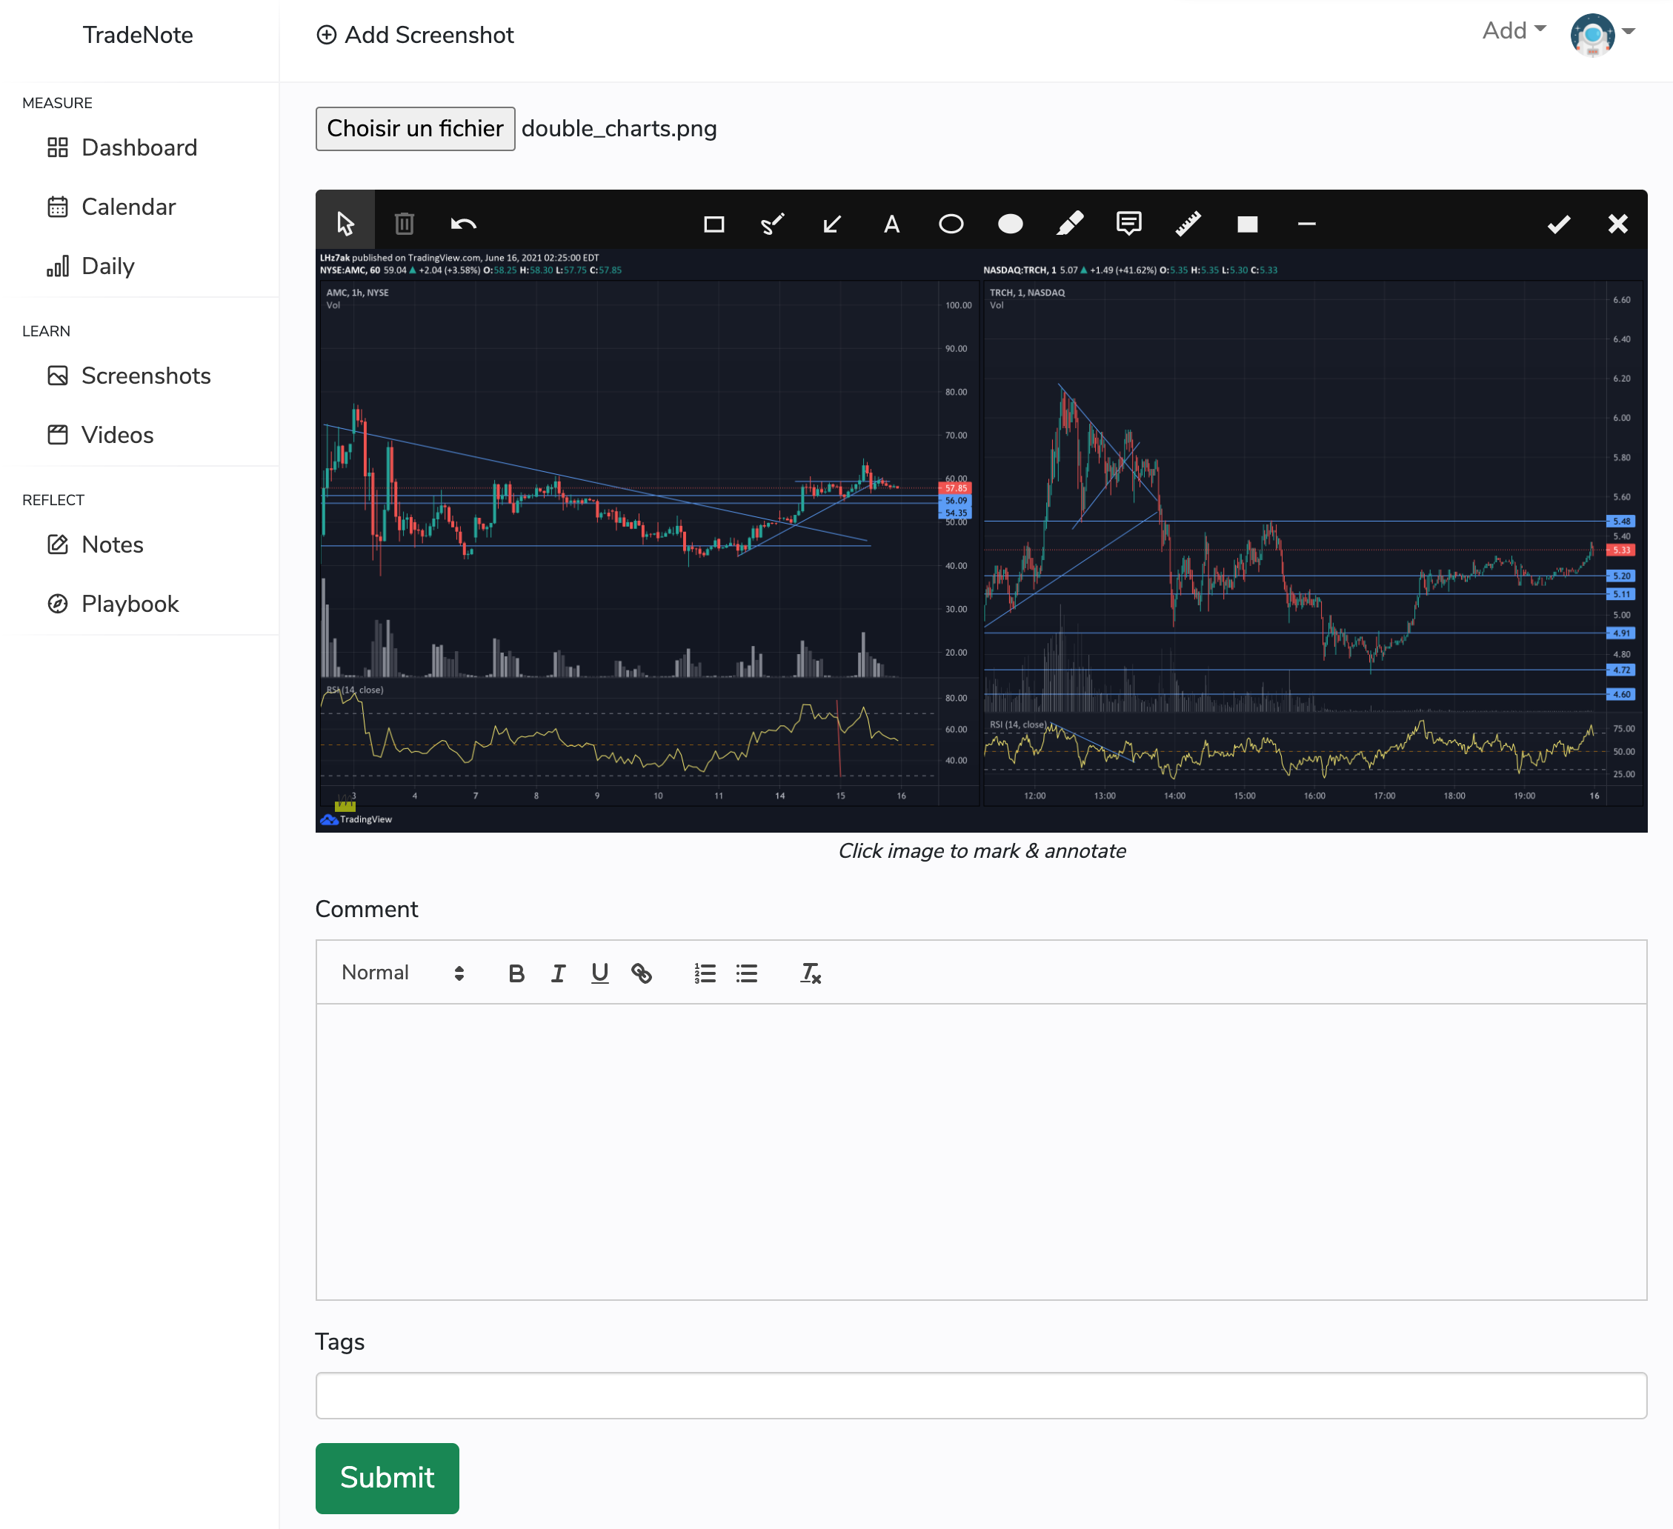Undo the last annotation change
1673x1529 pixels.
pyautogui.click(x=463, y=222)
